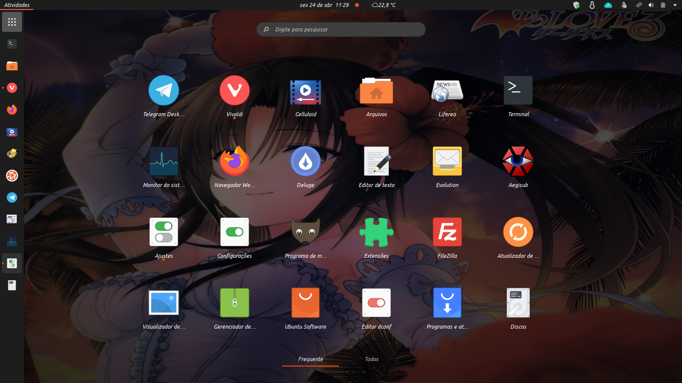Launch the Deluge torrent client from grid
Viewport: 682px width, 383px height.
tap(306, 162)
